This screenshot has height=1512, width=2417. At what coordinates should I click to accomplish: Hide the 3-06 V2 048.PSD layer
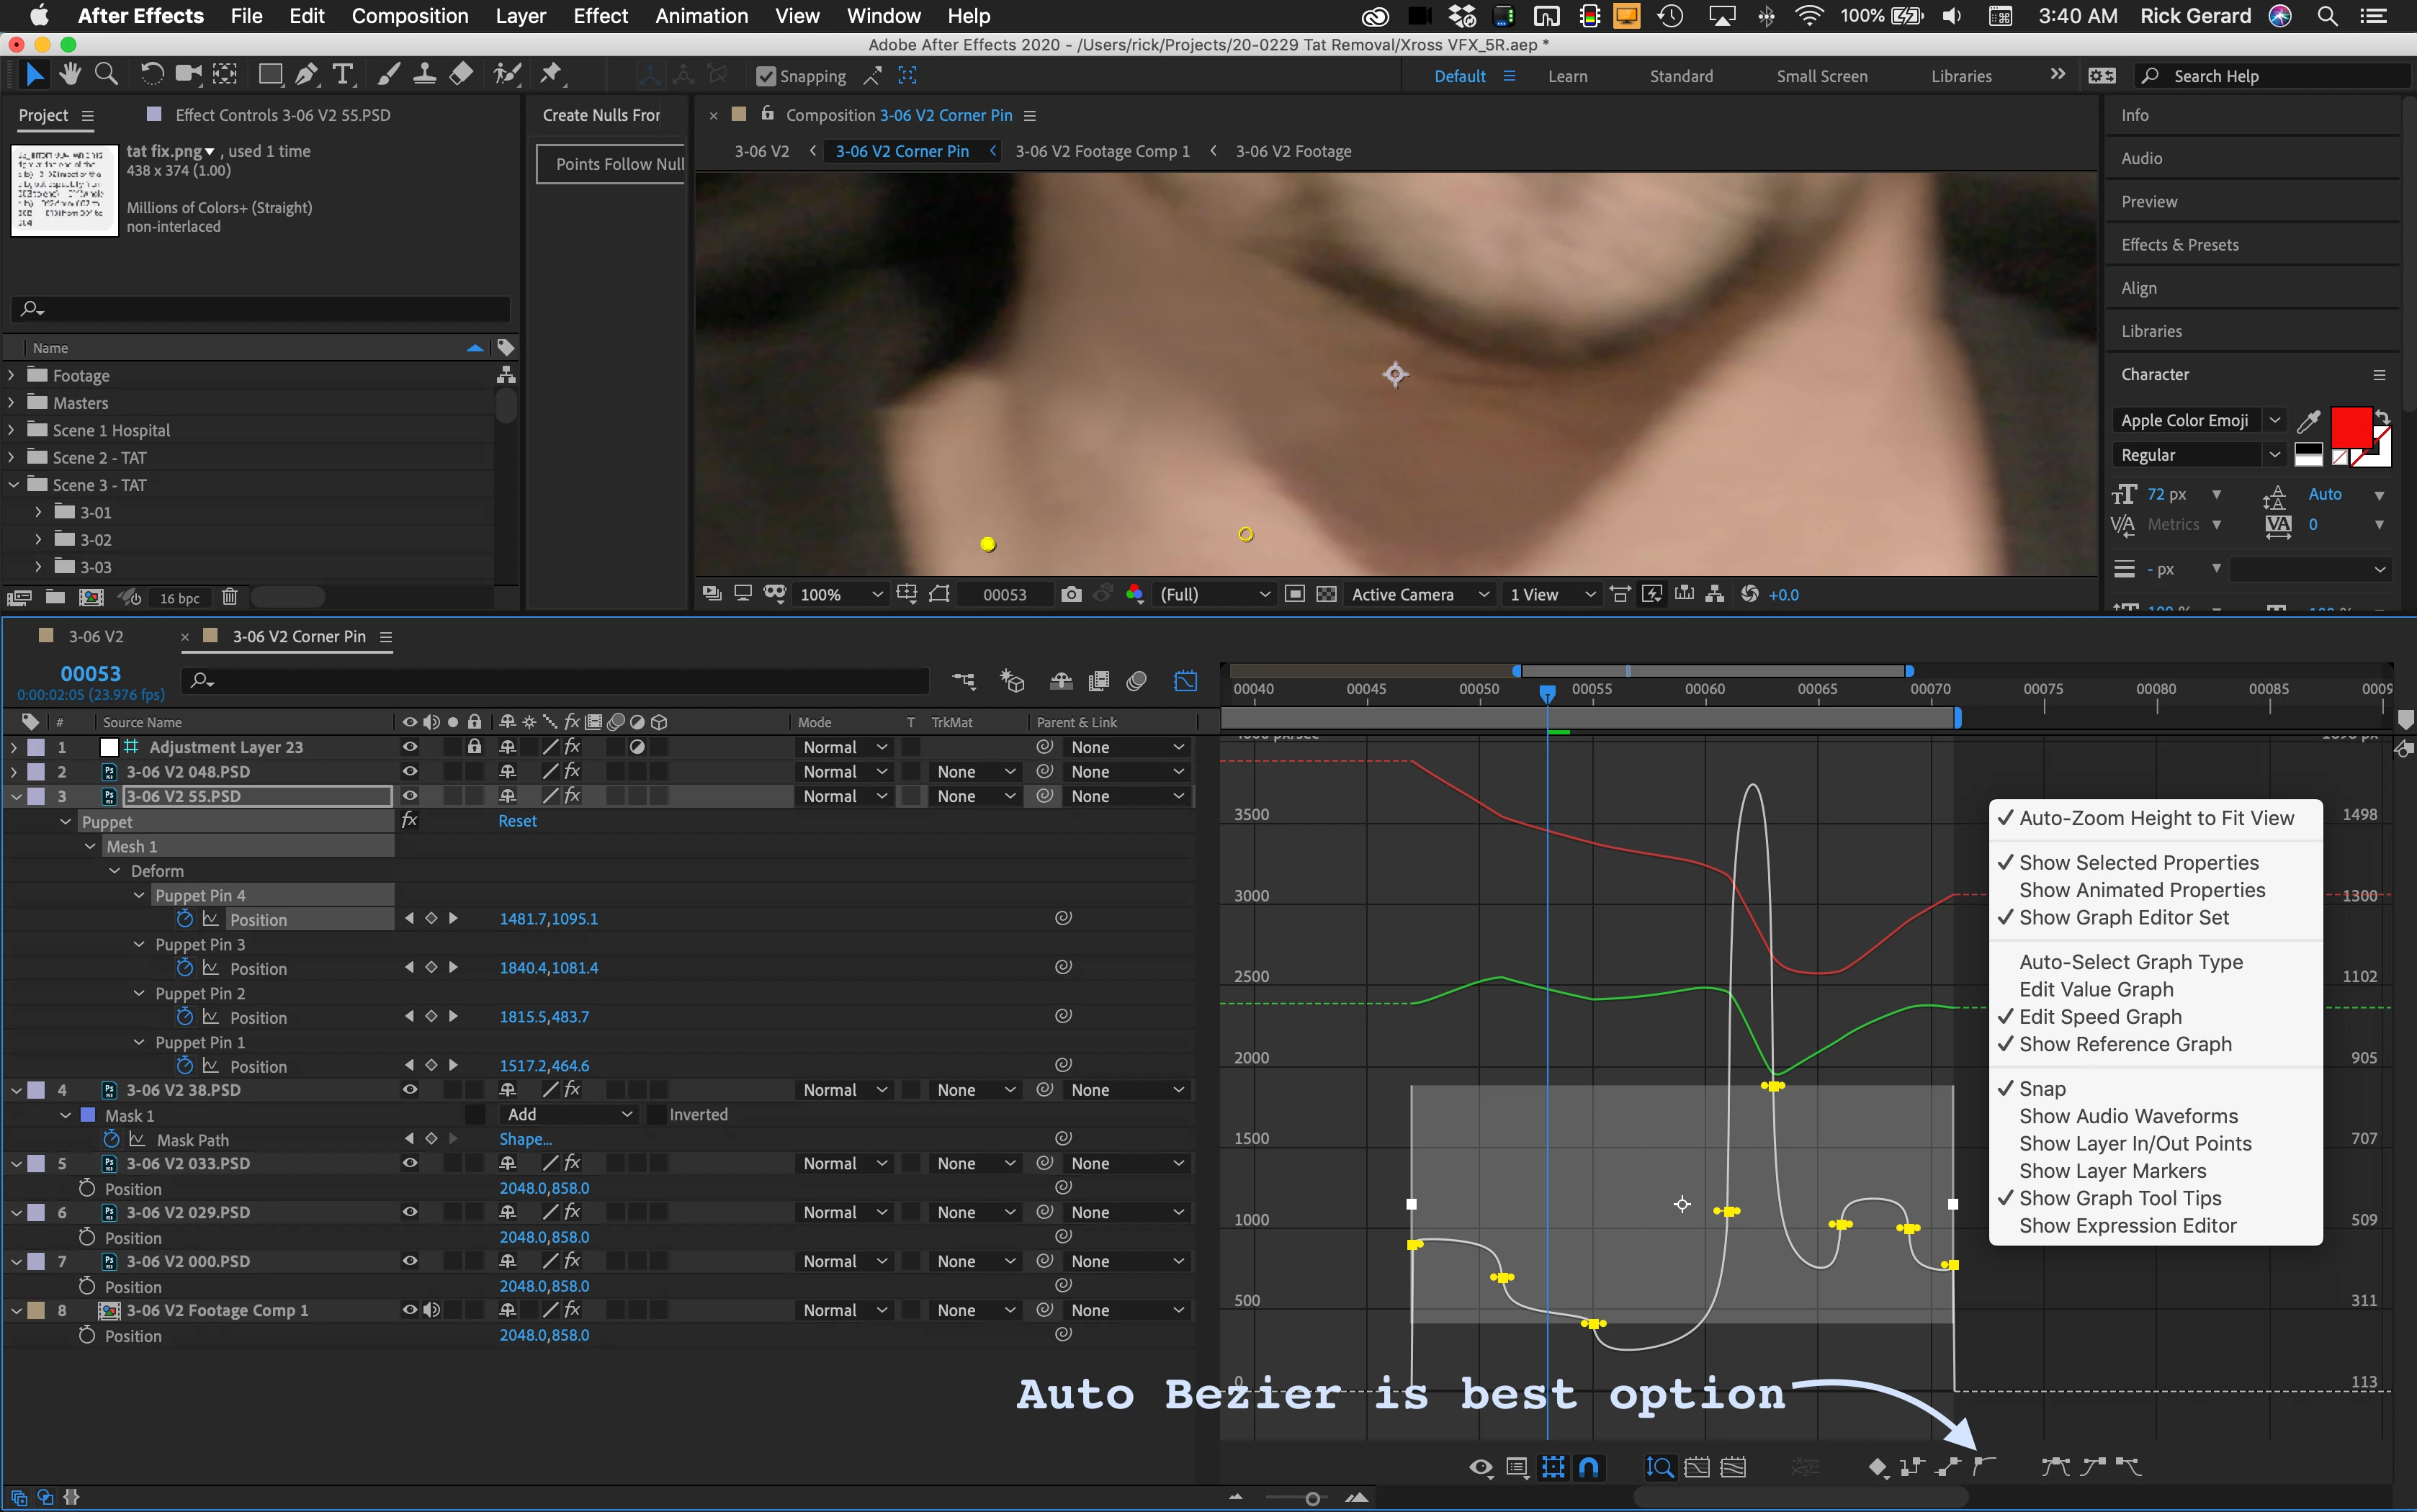click(x=410, y=771)
